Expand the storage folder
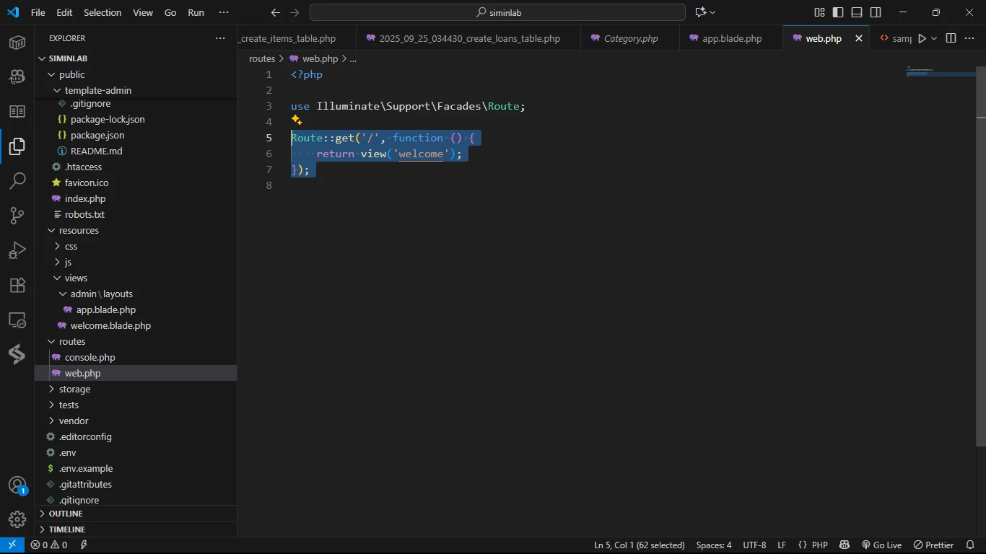This screenshot has height=554, width=986. tap(74, 389)
